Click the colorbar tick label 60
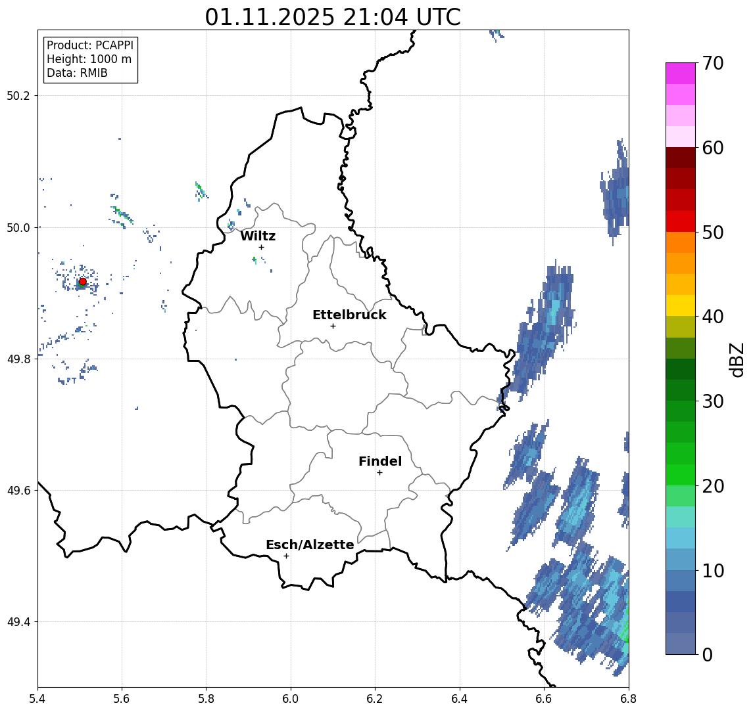 click(x=713, y=148)
